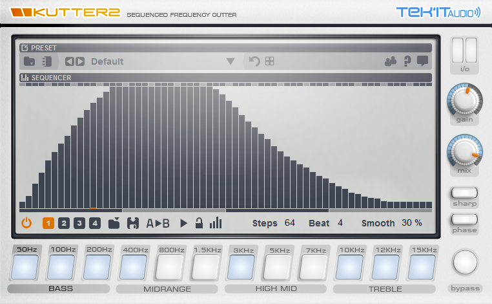Screen dimensions: 492x304
Task: Click the randomize dice icon
Action: click(x=269, y=61)
